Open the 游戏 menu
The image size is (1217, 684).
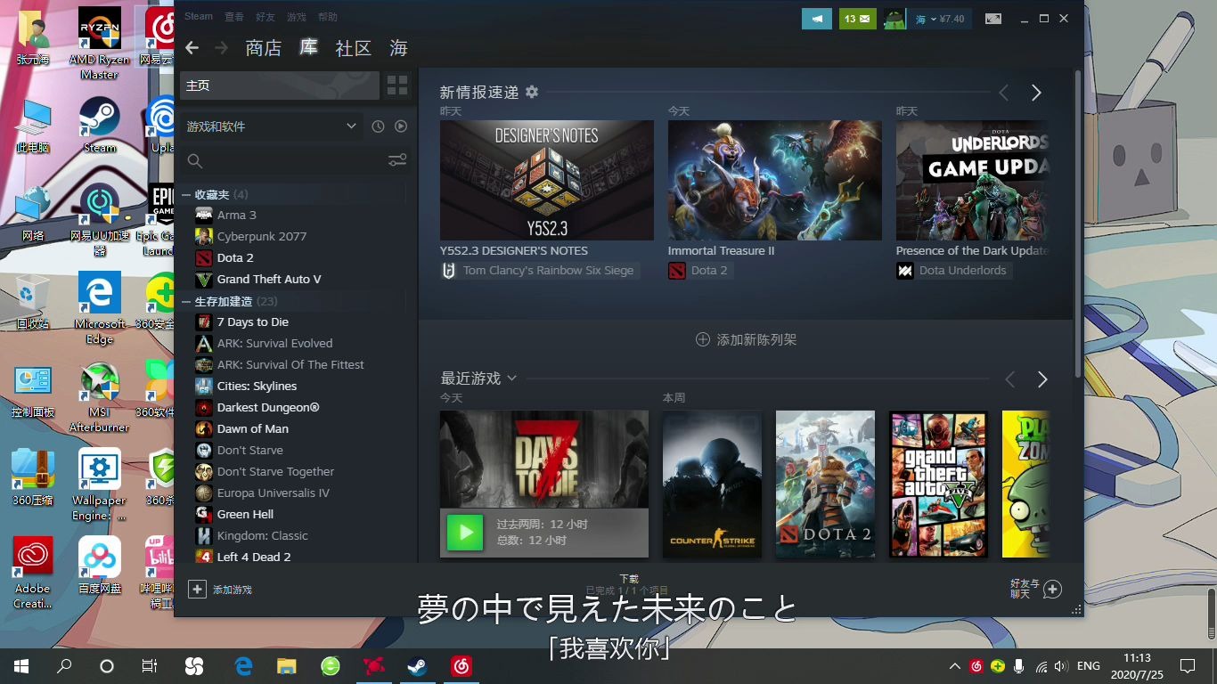297,17
